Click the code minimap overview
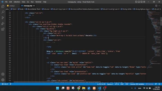 click(153, 39)
